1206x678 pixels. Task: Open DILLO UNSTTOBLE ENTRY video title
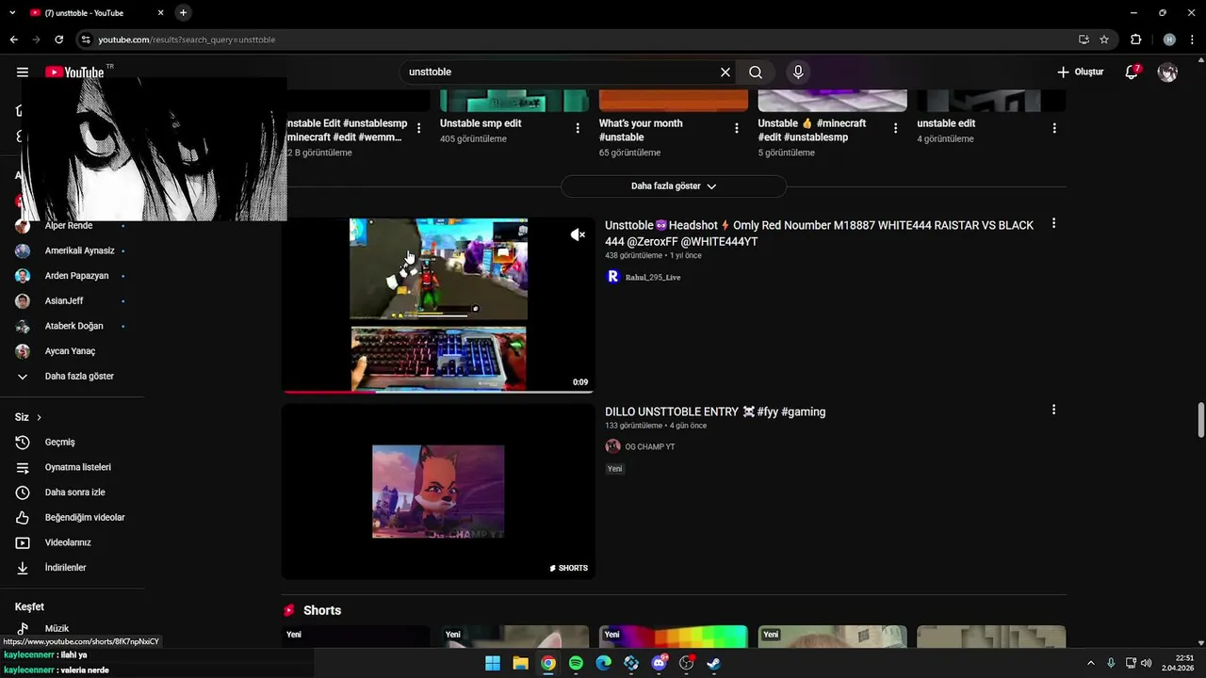coord(715,412)
